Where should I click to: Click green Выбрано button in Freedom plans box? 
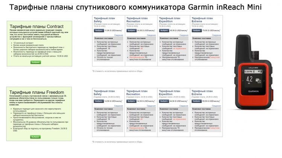tap(35, 137)
